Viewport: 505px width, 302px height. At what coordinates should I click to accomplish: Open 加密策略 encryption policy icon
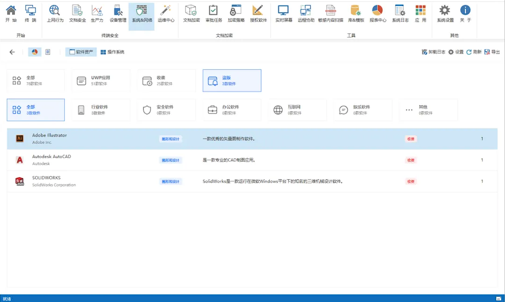coord(236,14)
